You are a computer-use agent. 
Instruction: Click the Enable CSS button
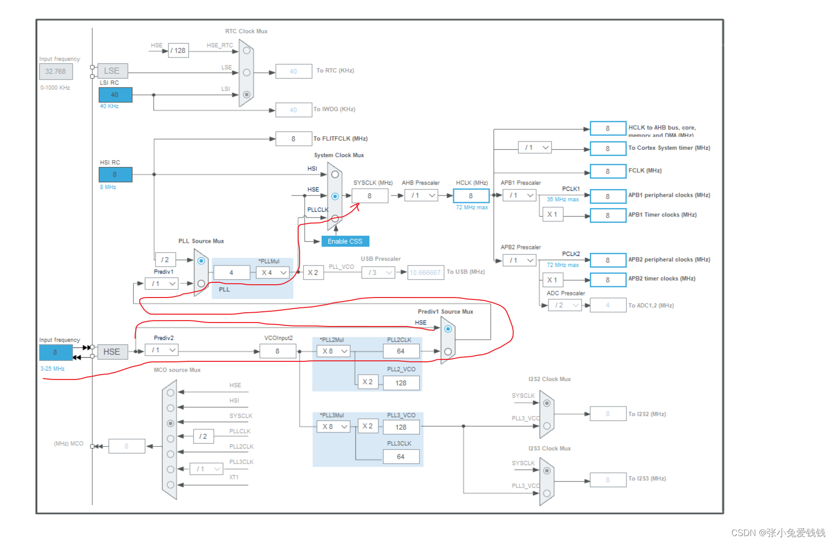tap(345, 242)
